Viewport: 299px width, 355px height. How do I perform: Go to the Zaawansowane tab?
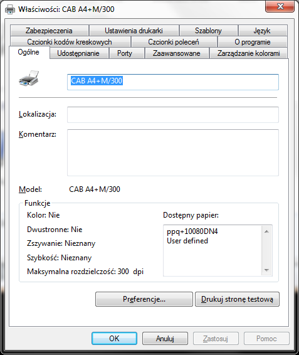(x=177, y=53)
